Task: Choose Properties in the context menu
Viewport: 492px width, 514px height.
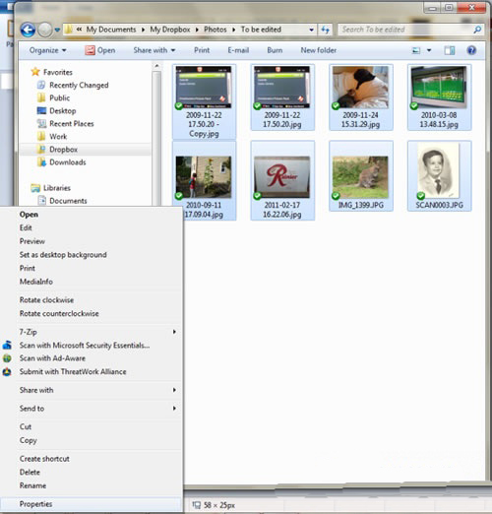Action: [x=92, y=504]
